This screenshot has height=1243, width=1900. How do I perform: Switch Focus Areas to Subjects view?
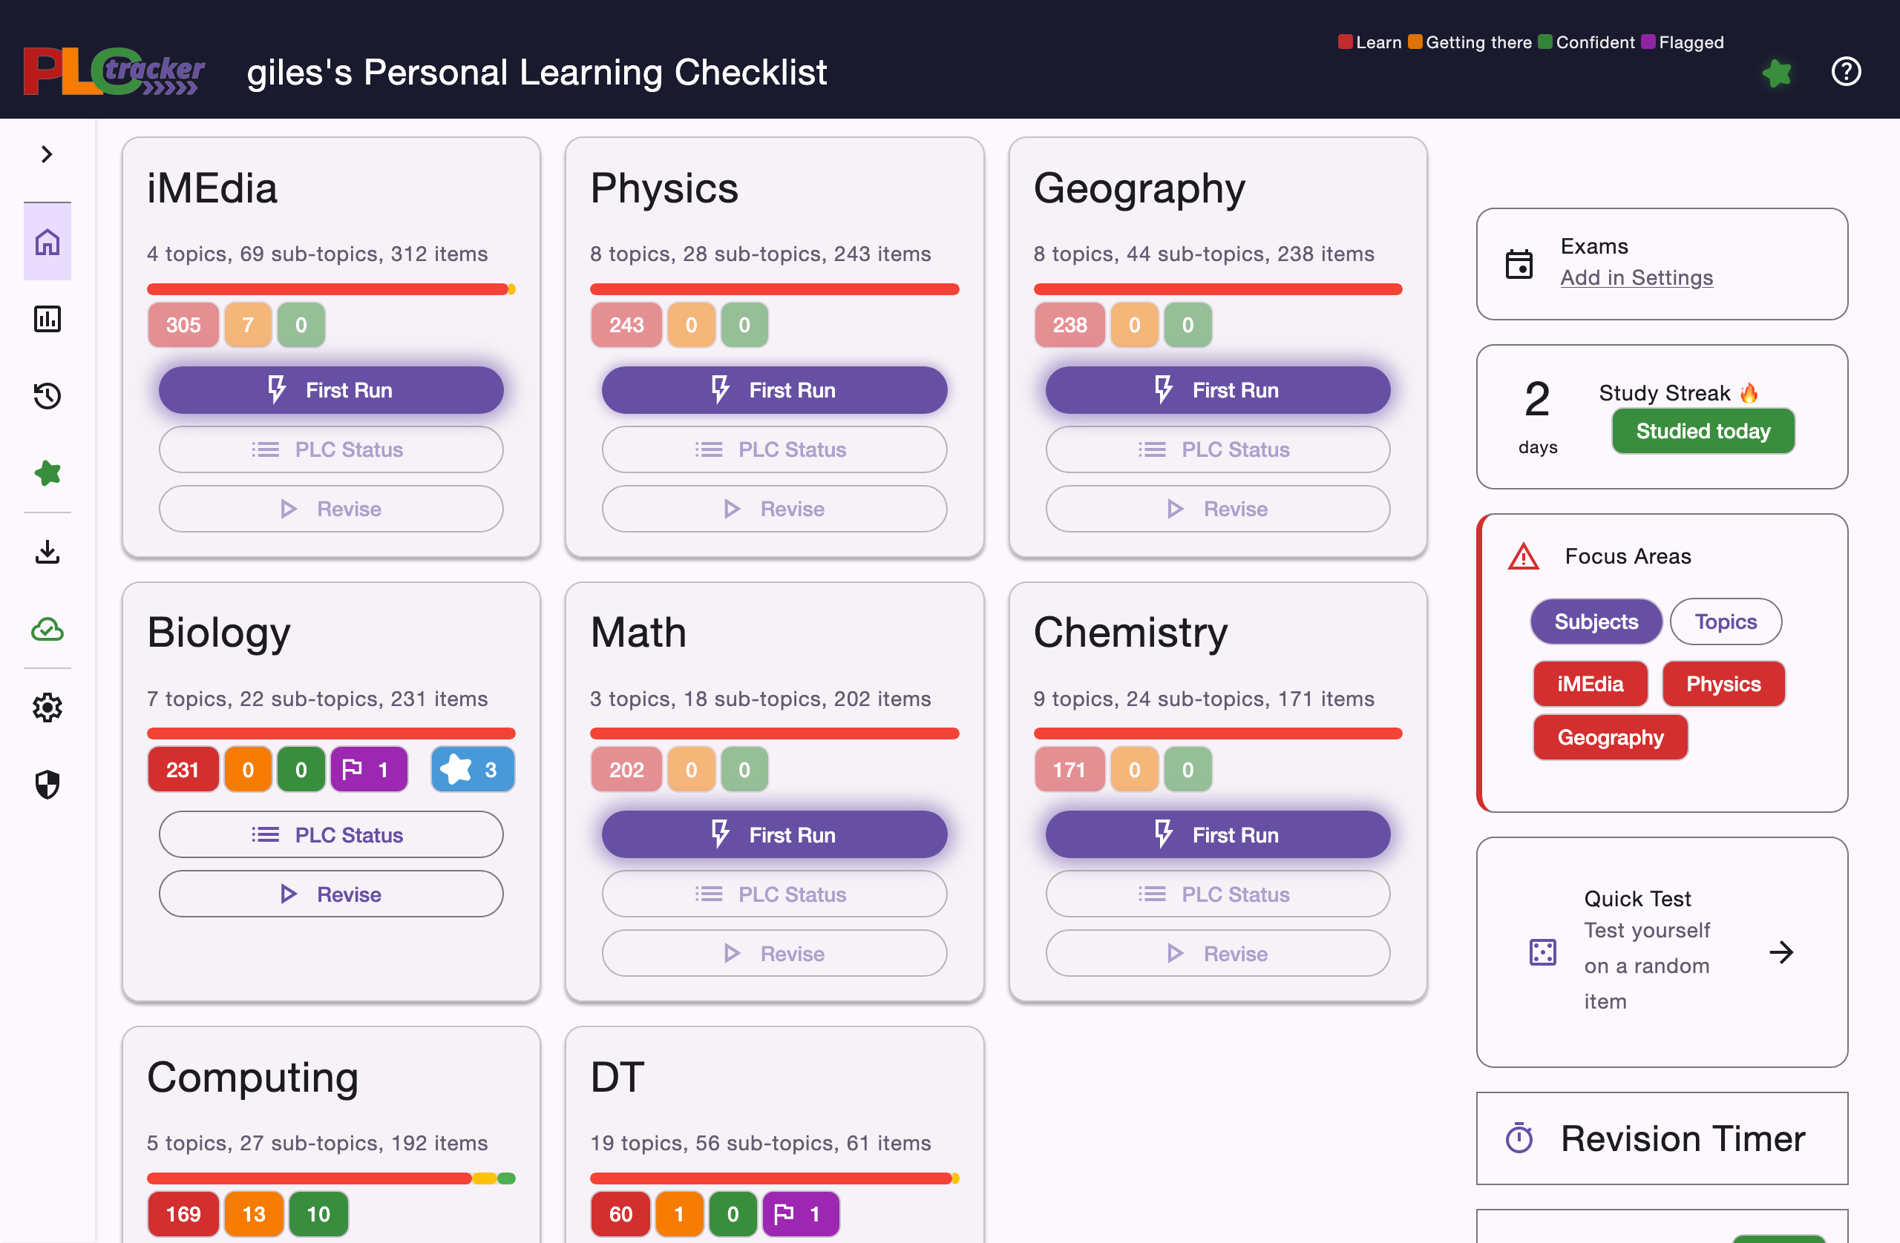click(1596, 621)
